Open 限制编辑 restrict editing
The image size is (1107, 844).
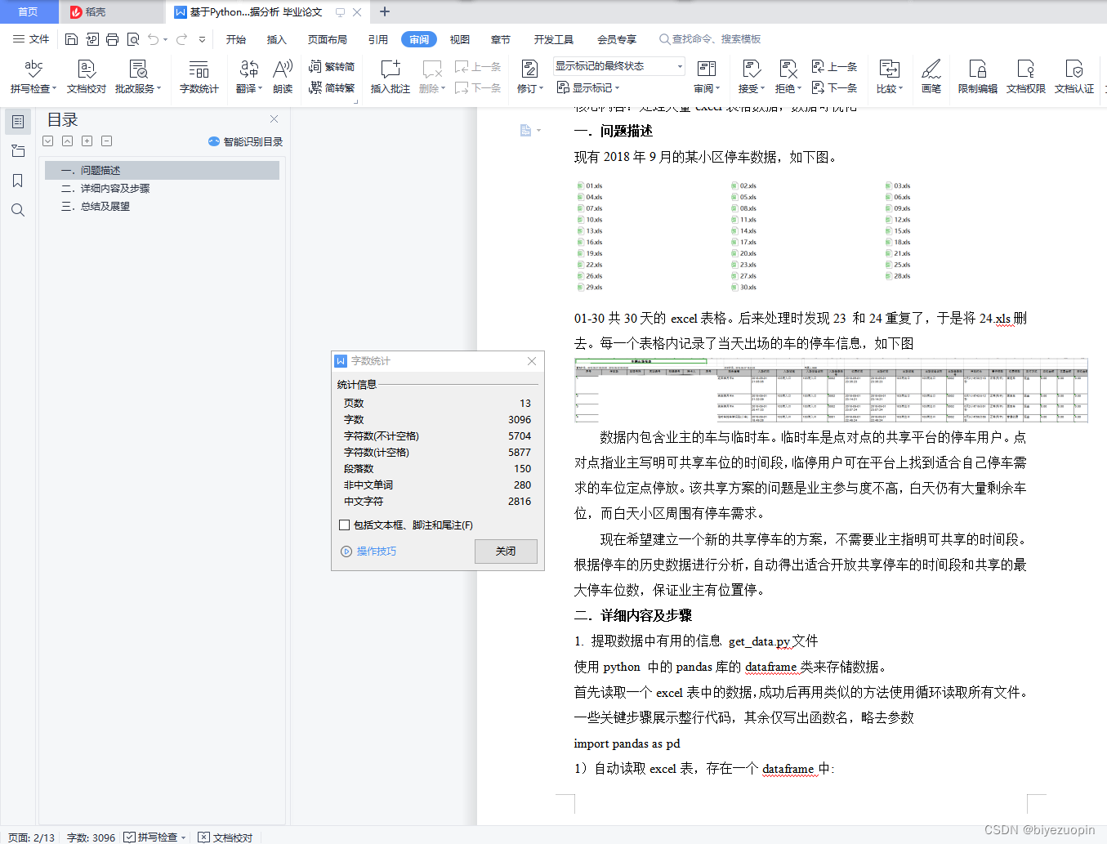coord(977,78)
